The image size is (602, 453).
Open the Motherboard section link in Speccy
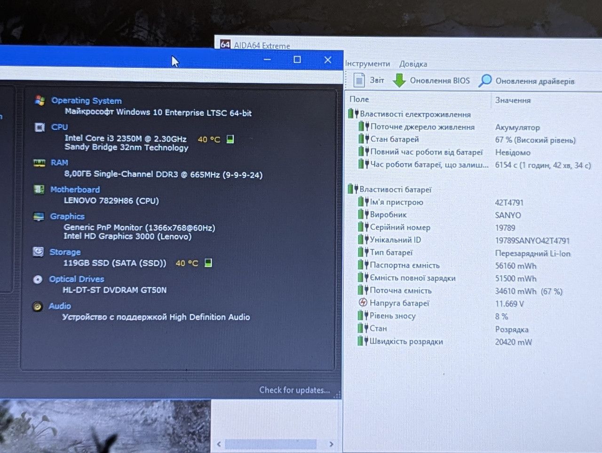point(75,190)
